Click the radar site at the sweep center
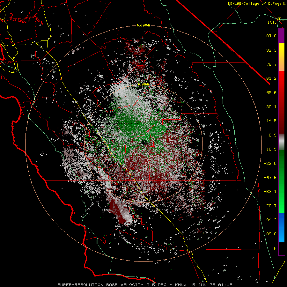Viewport: 287px width, 287px height. click(x=143, y=143)
